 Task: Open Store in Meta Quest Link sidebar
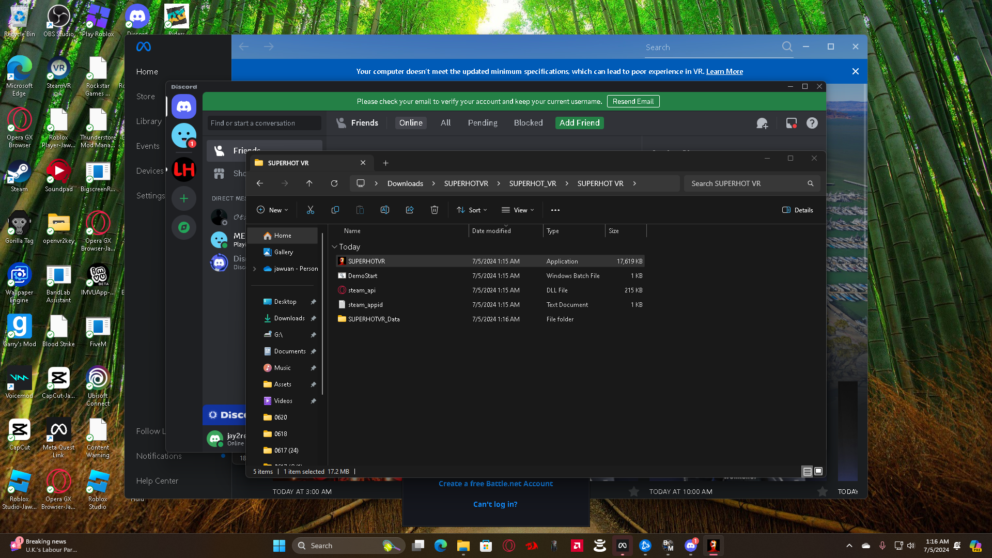point(146,97)
